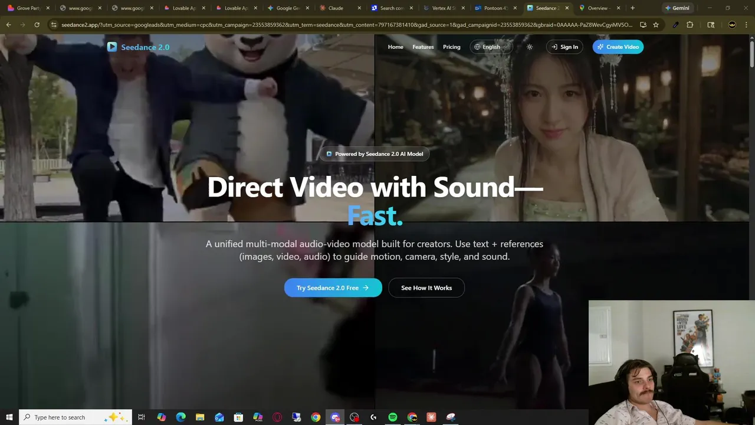Open a new browser tab
755x425 pixels.
(632, 8)
